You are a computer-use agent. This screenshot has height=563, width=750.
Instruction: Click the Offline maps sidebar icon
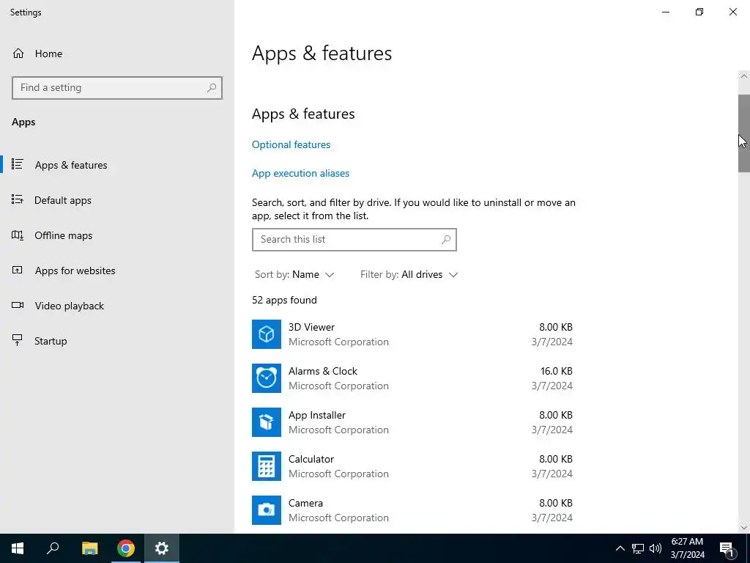pyautogui.click(x=18, y=235)
